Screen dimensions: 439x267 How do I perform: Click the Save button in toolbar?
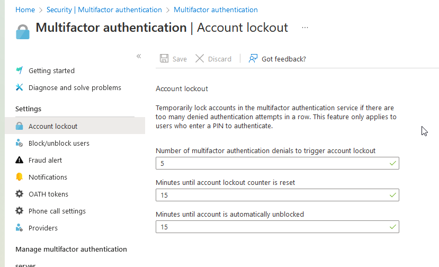[x=173, y=59]
